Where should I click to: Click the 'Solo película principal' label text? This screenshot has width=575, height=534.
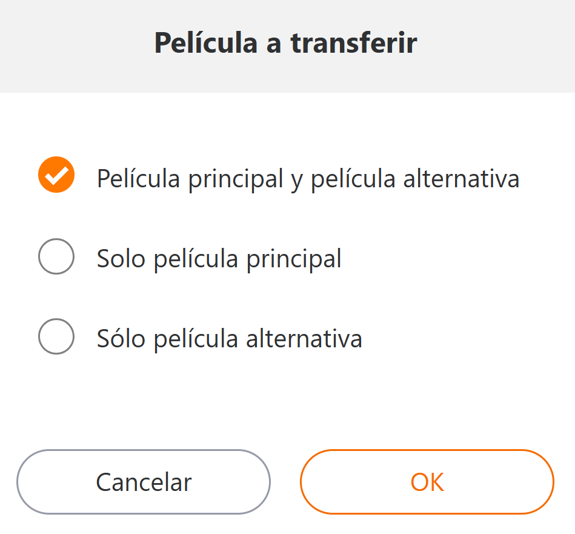(x=219, y=259)
